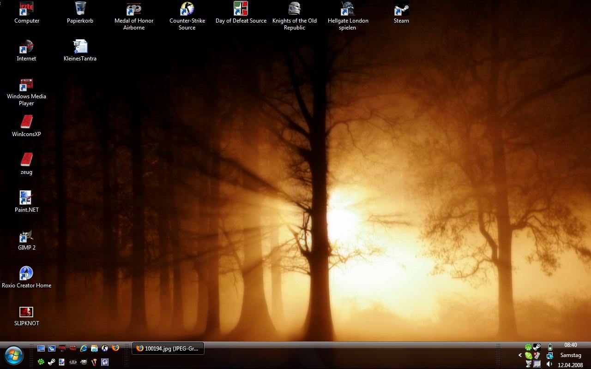Launch Counter-Strike Source from the desktop
Image resolution: width=591 pixels, height=369 pixels.
click(187, 10)
